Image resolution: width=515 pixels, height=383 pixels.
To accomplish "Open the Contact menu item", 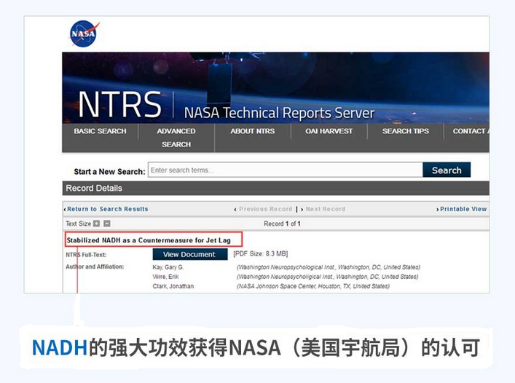I will [470, 131].
